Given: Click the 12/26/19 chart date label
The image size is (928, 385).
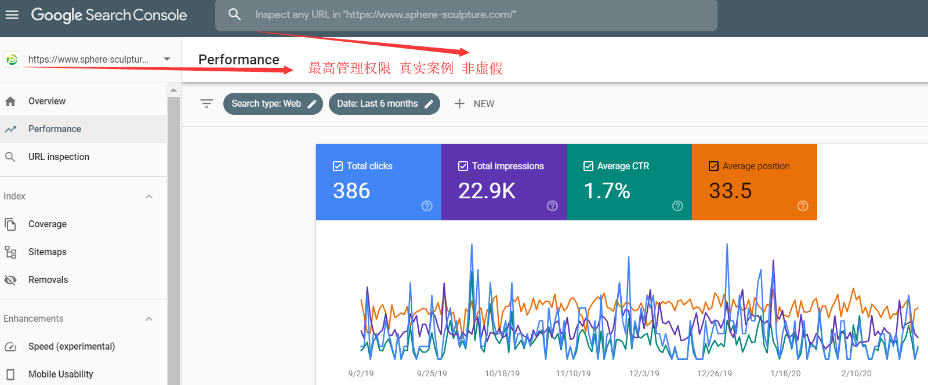Looking at the screenshot, I should tap(715, 374).
